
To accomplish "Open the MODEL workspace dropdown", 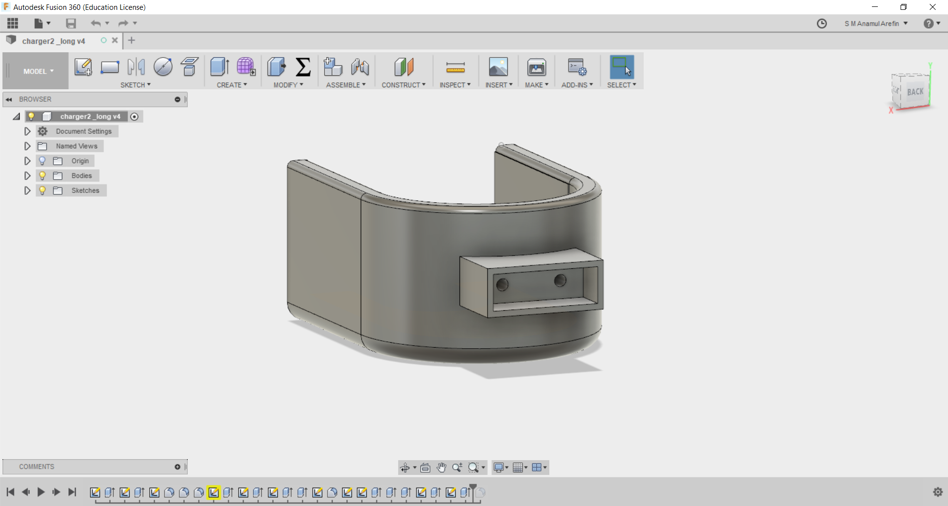I will click(39, 72).
